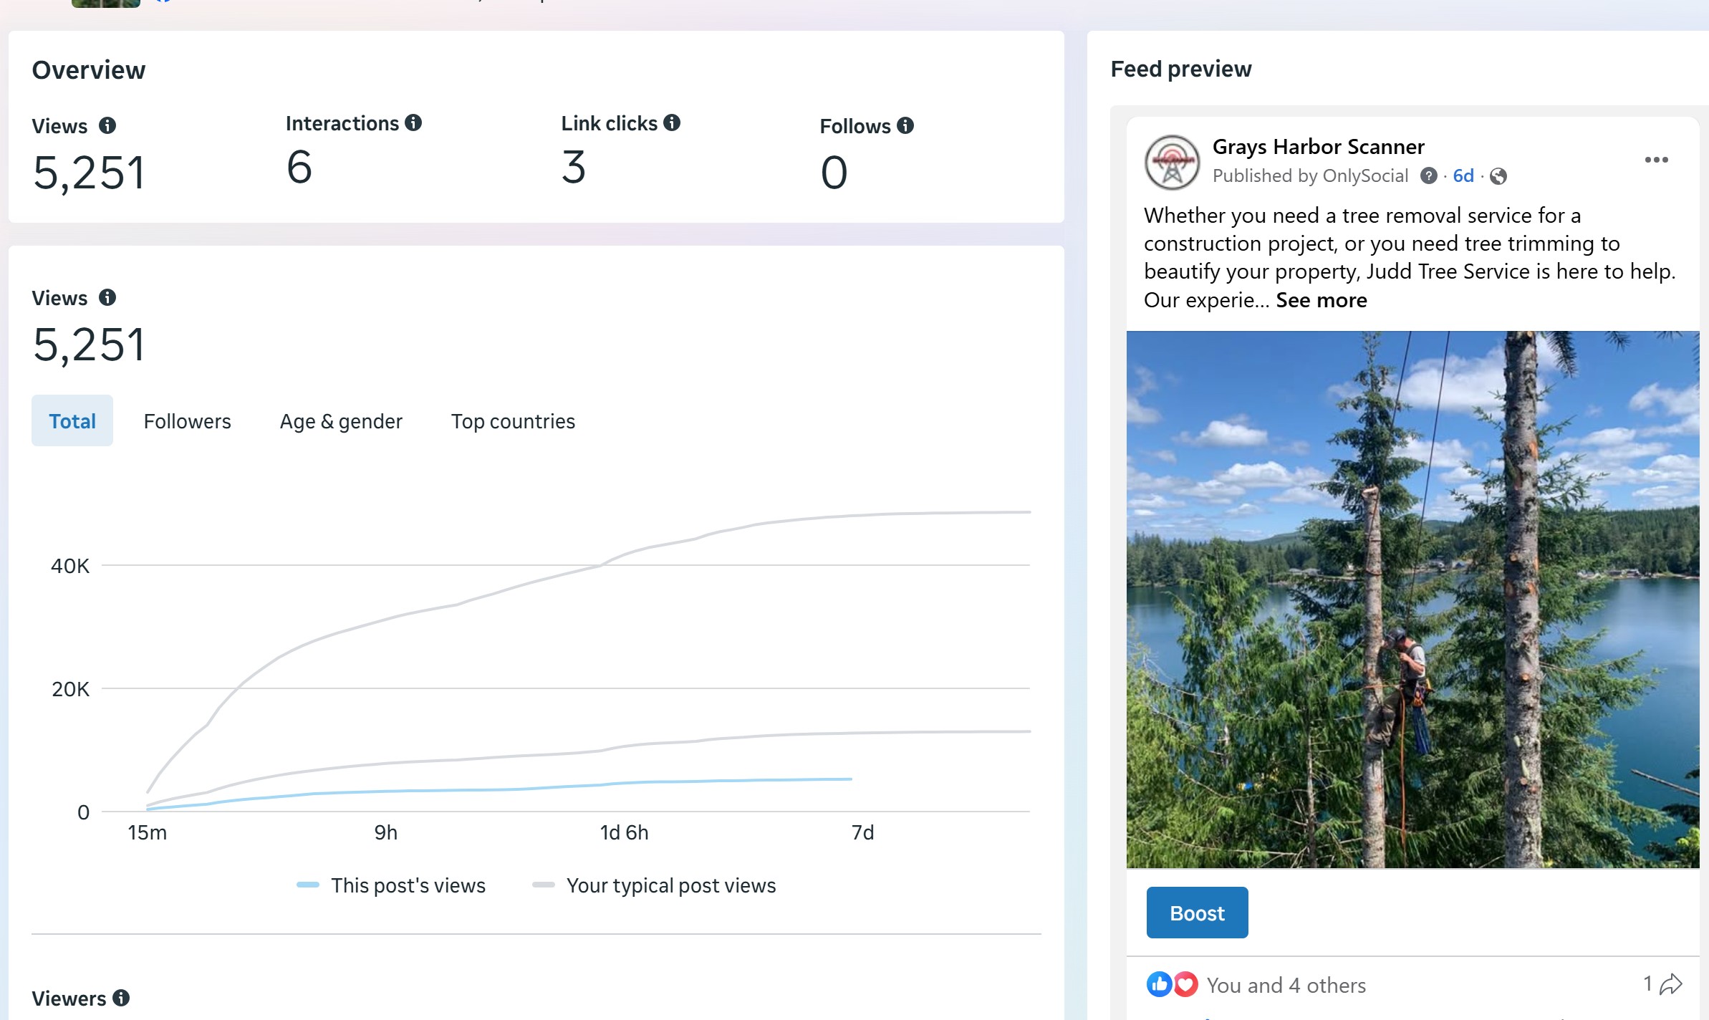
Task: Click Follows info icon
Action: [x=905, y=126]
